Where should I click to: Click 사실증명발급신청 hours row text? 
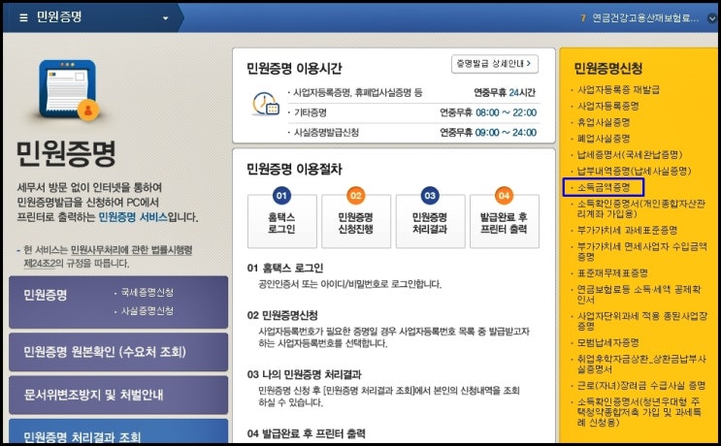[x=326, y=133]
